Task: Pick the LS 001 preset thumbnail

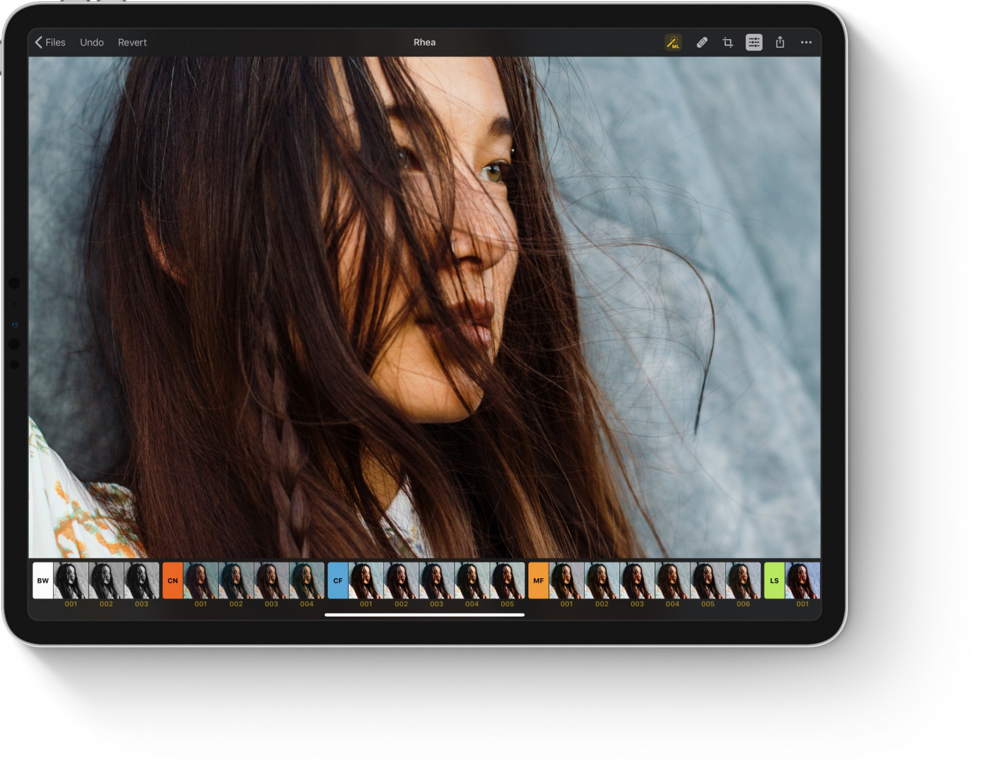Action: click(802, 580)
